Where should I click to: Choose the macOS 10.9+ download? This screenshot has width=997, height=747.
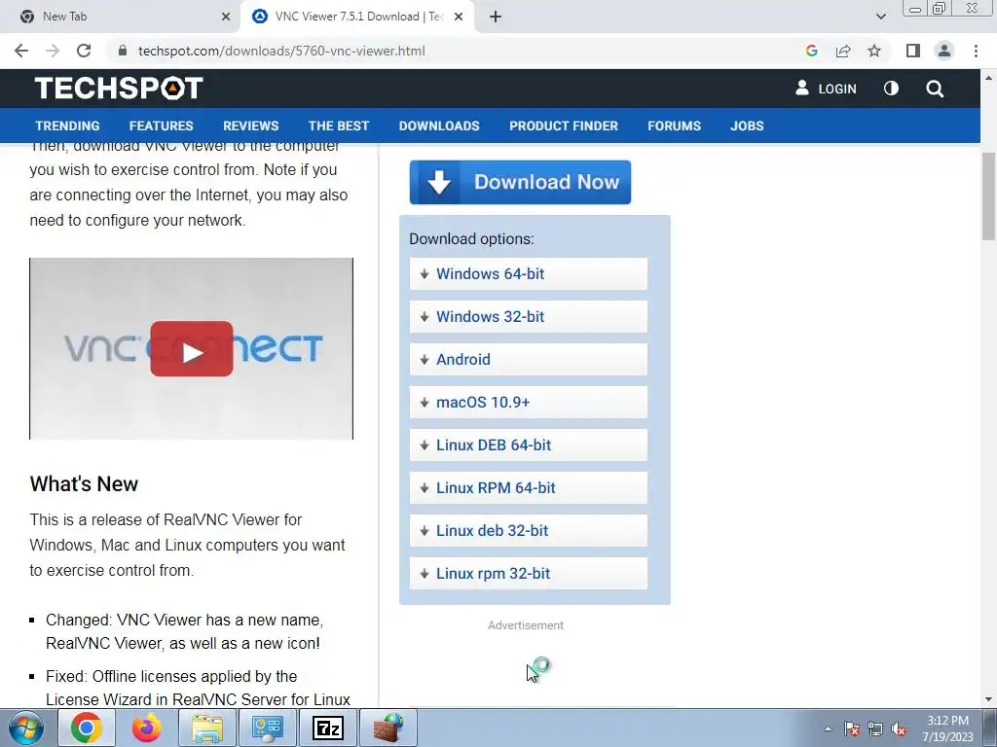pos(529,402)
